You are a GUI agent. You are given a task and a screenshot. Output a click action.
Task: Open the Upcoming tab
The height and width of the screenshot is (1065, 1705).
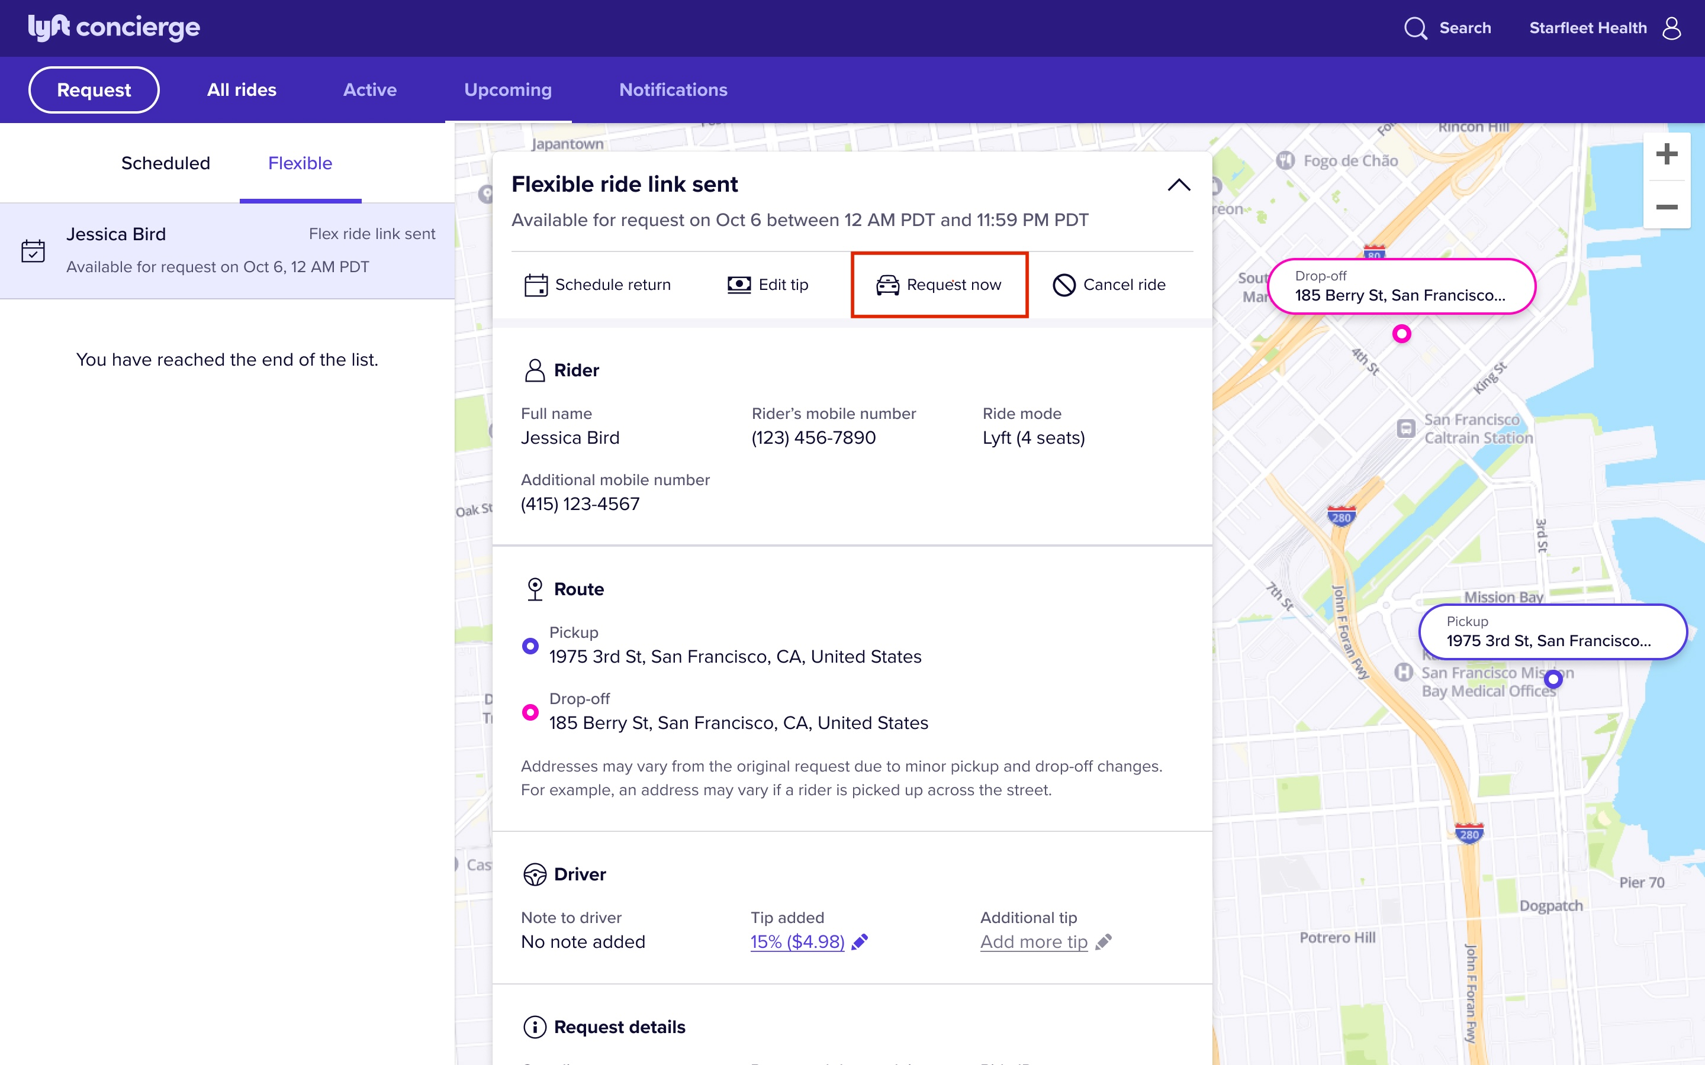(508, 89)
